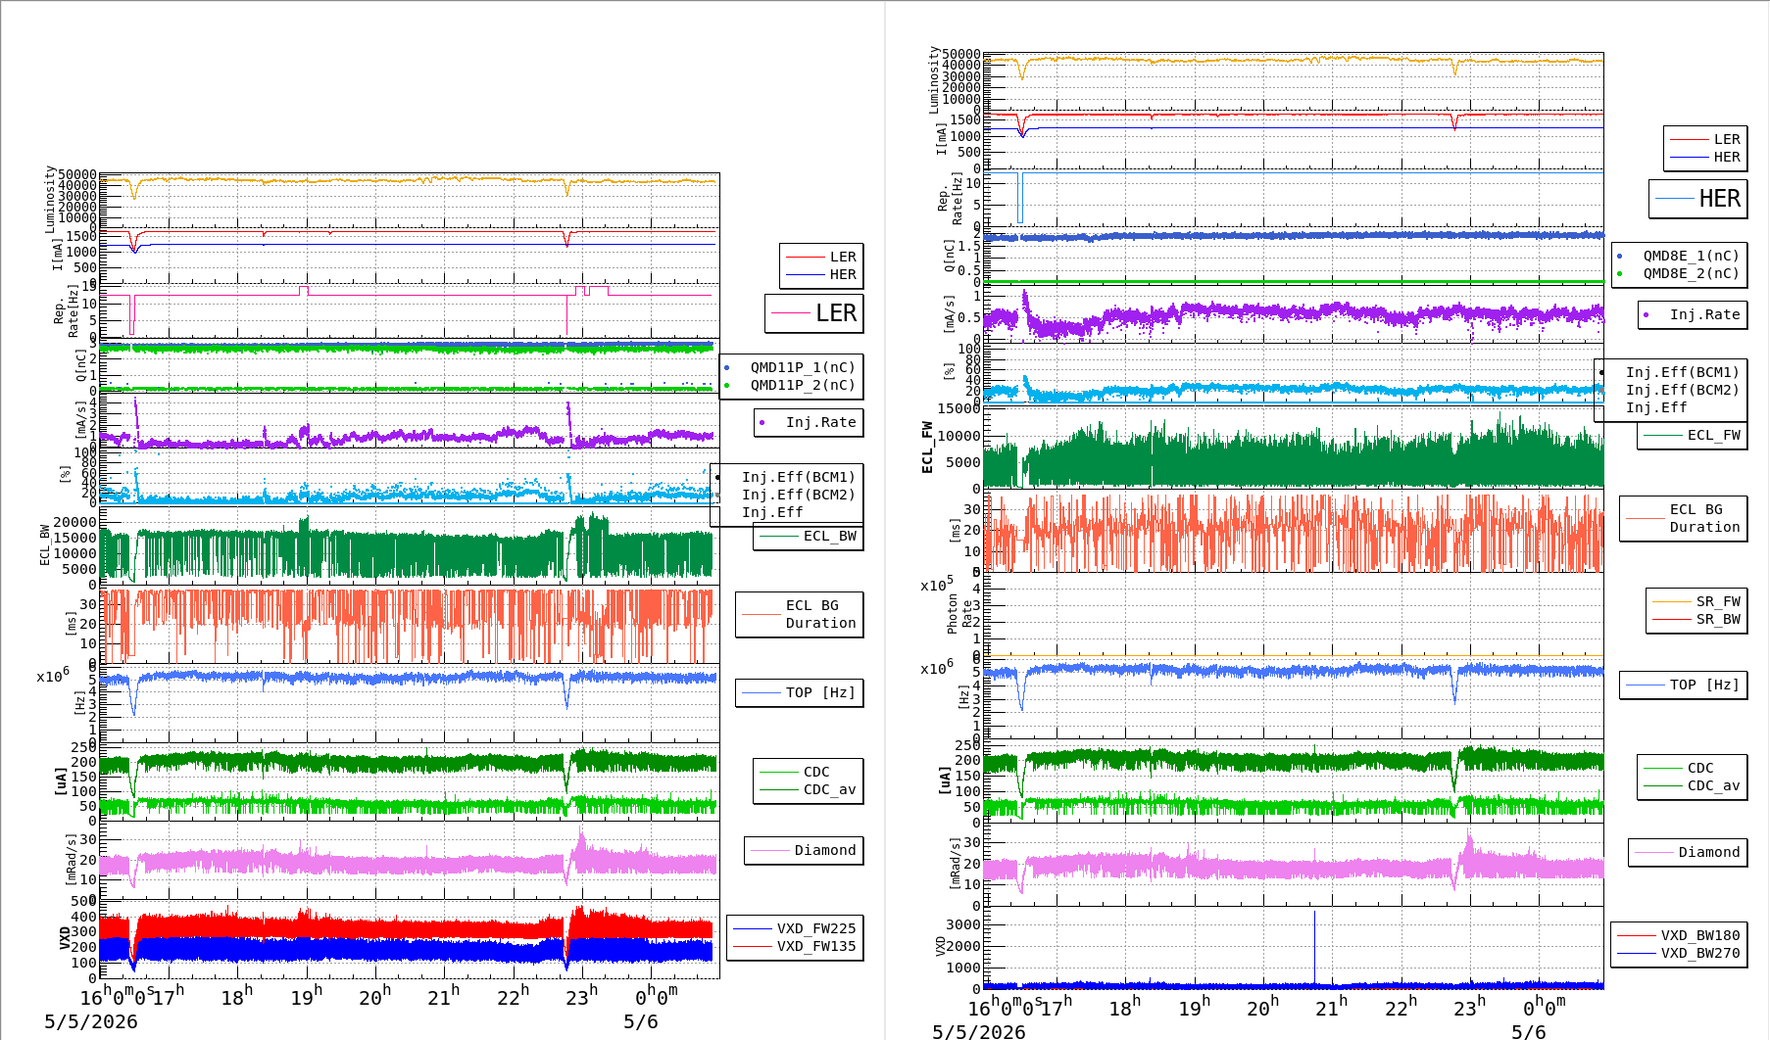Click the 22h time tick on HER panel axis
The width and height of the screenshot is (1770, 1040).
pyautogui.click(x=1401, y=1007)
